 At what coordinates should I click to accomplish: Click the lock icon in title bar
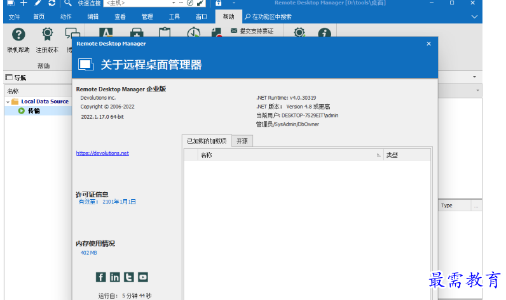click(x=219, y=3)
